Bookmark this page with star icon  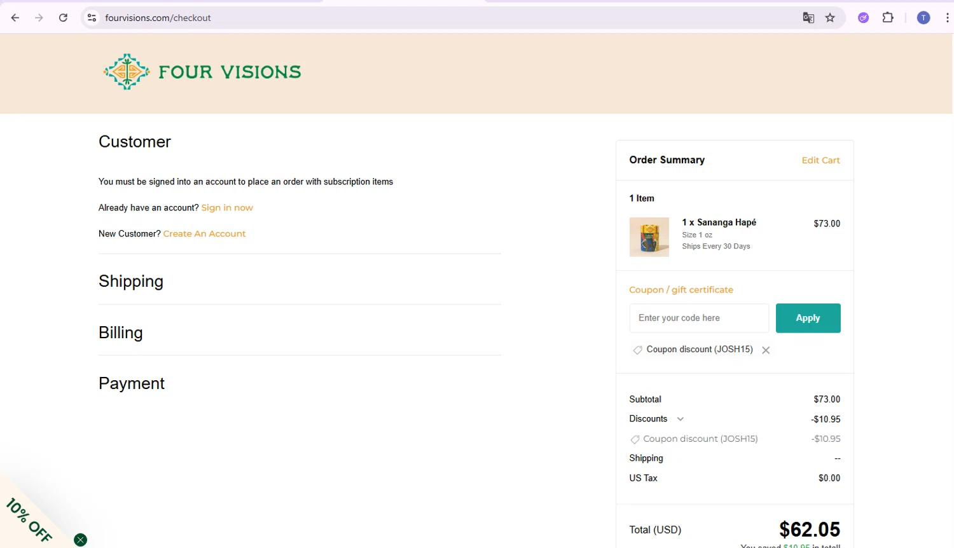(830, 18)
